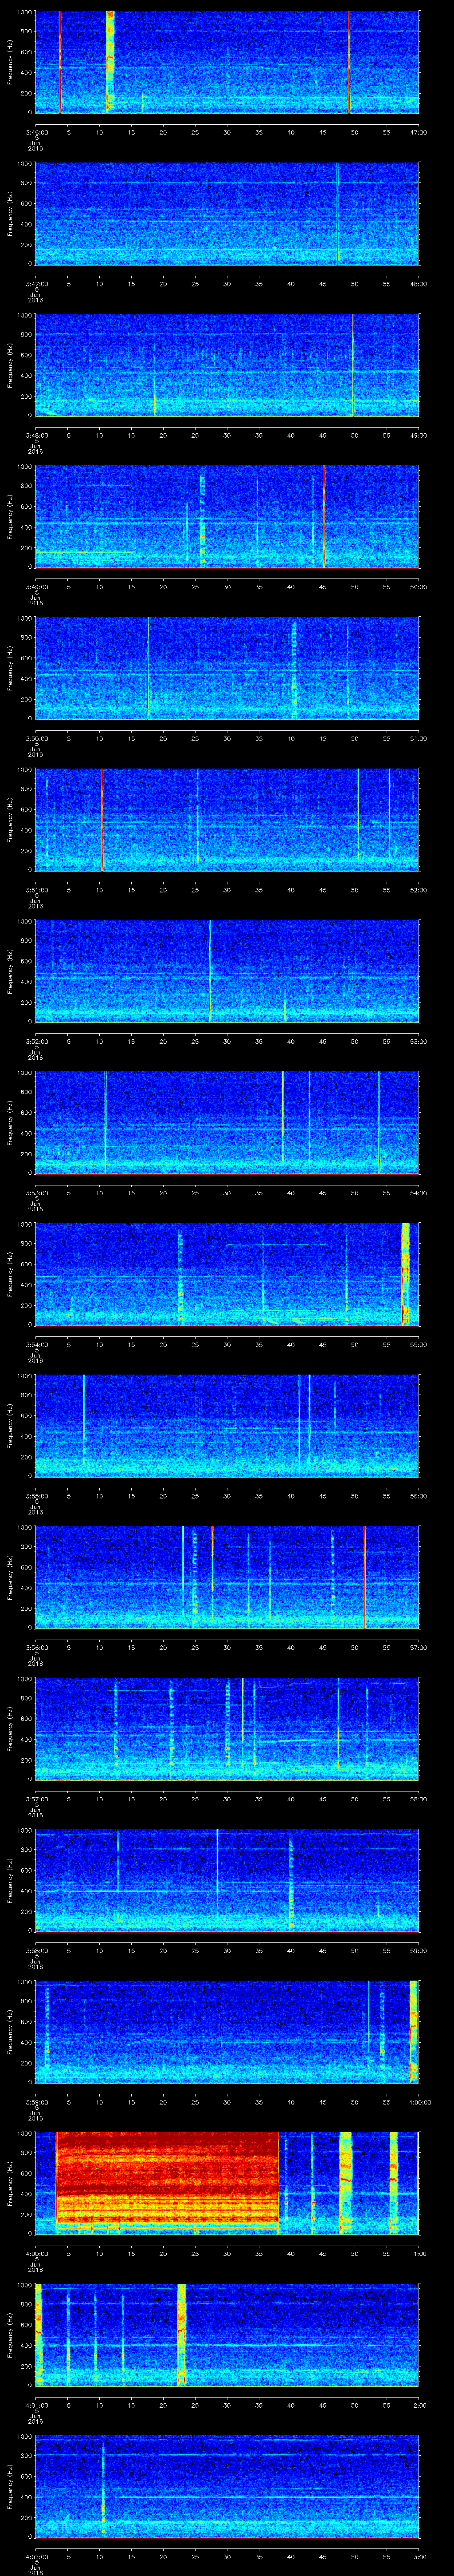Open the spectrogram panel starting at 3:55:00
The width and height of the screenshot is (454, 2576).
(x=227, y=1426)
